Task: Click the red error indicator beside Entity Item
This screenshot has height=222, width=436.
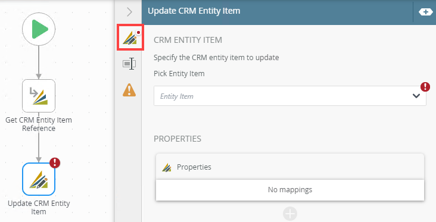Action: point(425,87)
